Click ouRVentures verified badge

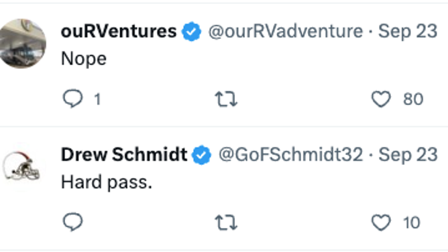coord(191,31)
